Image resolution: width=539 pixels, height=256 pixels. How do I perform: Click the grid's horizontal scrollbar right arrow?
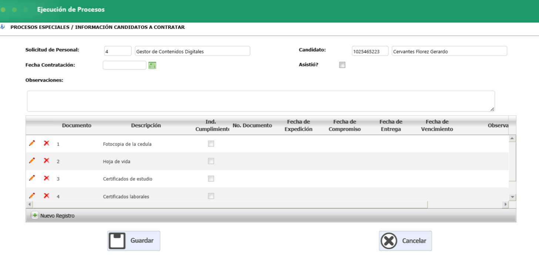click(506, 205)
